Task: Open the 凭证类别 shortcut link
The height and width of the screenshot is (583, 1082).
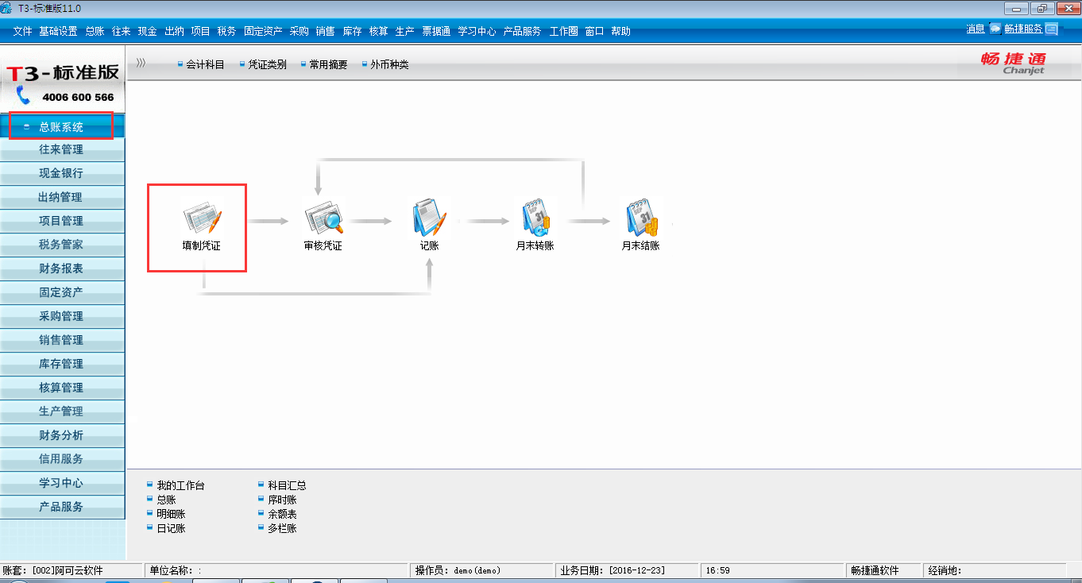Action: click(x=267, y=64)
